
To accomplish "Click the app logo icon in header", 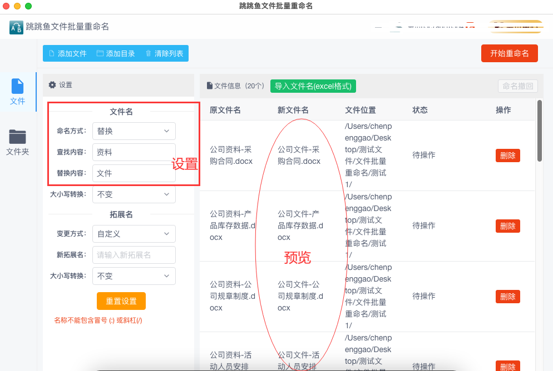I will coord(16,27).
